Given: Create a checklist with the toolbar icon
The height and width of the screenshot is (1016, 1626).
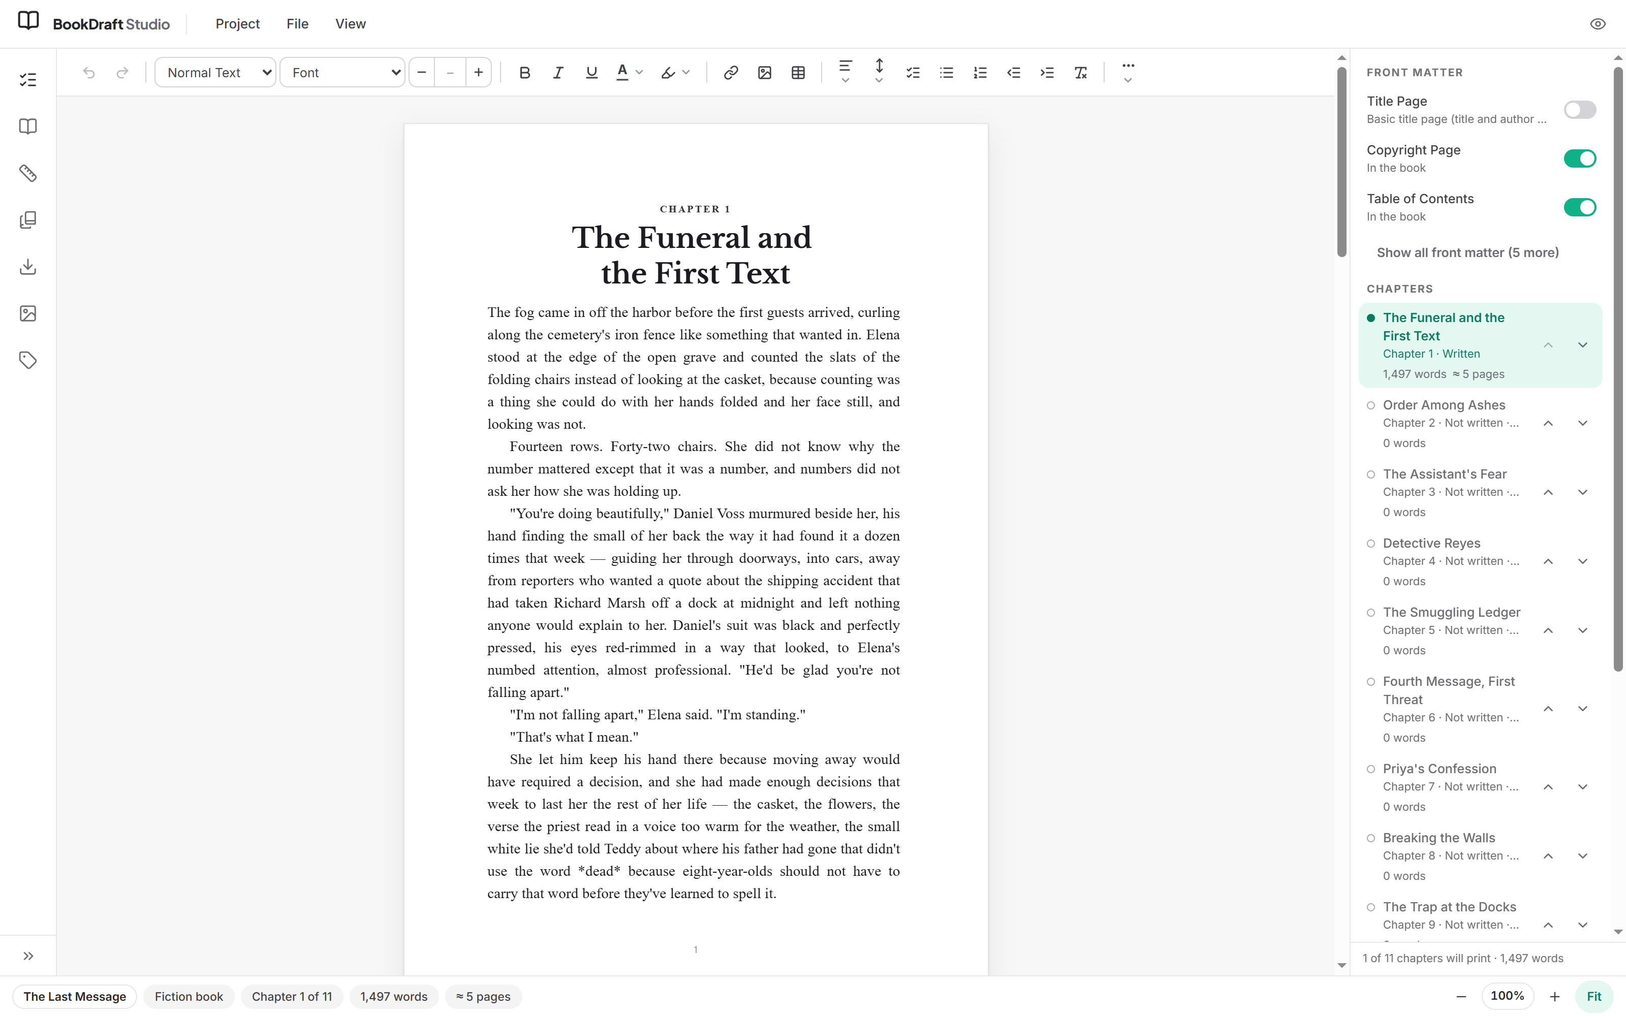Looking at the screenshot, I should (913, 73).
